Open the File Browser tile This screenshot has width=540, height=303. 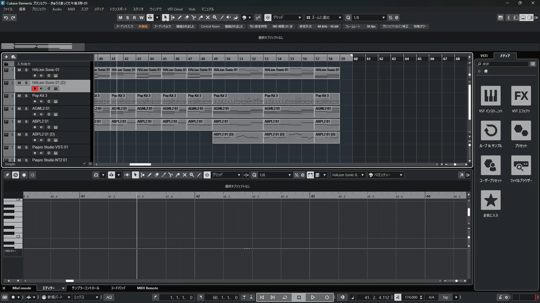click(x=521, y=166)
